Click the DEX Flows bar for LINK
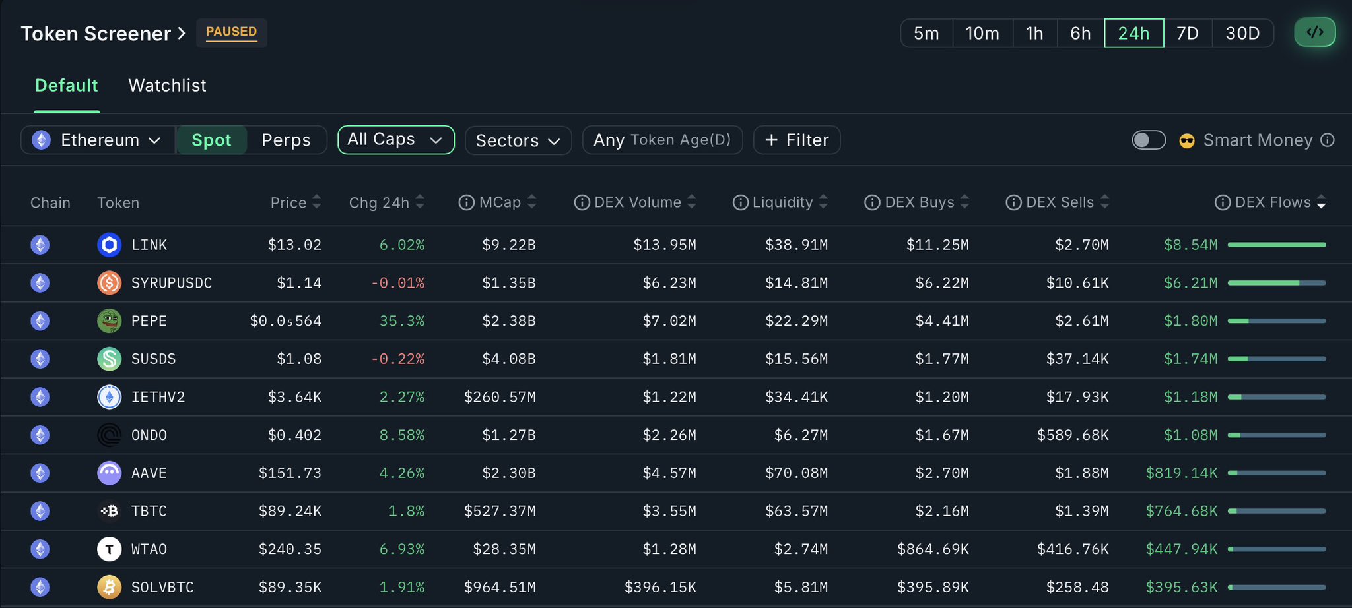The height and width of the screenshot is (608, 1352). point(1277,245)
